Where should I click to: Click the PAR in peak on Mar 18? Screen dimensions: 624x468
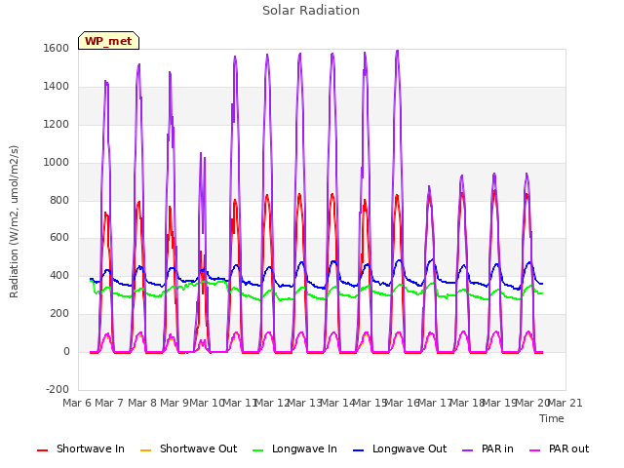pyautogui.click(x=462, y=175)
